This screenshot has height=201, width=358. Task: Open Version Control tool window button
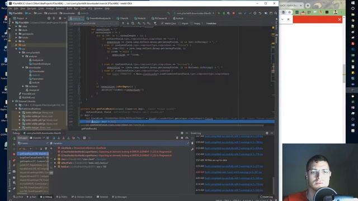82,197
